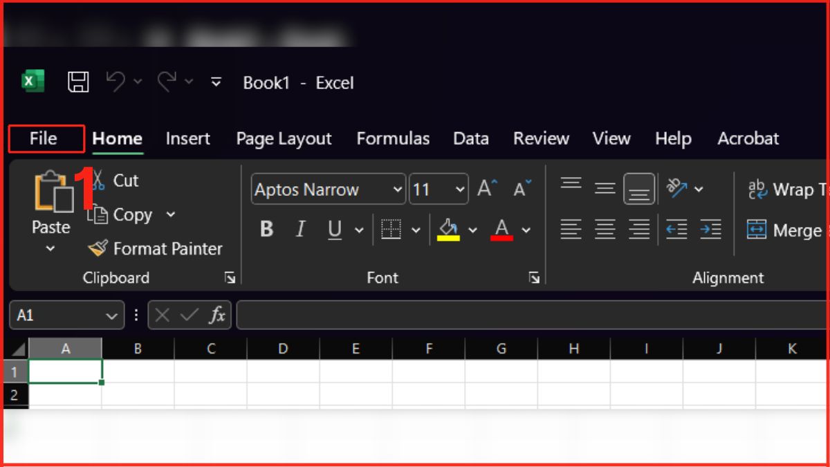Open the font size dropdown
This screenshot has width=830, height=467.
(459, 189)
